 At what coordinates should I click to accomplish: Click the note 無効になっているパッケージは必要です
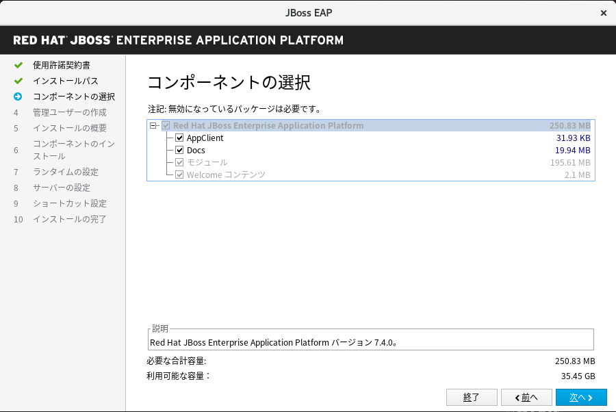coord(235,109)
